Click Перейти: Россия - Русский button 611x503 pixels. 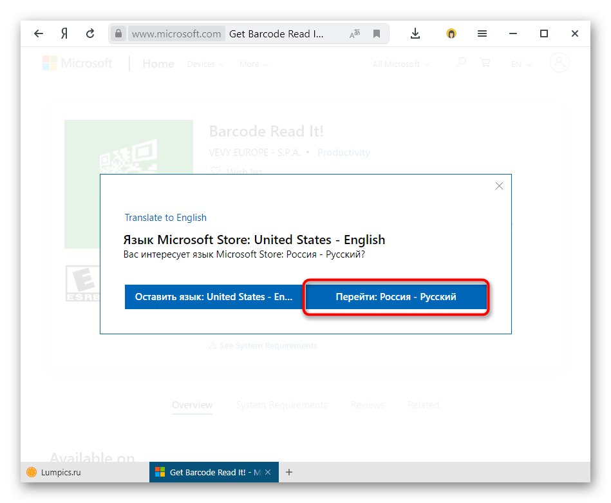396,297
